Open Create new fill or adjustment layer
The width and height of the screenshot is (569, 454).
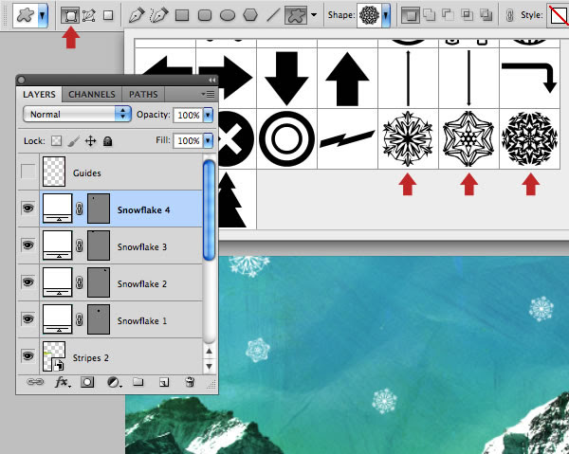pyautogui.click(x=114, y=382)
